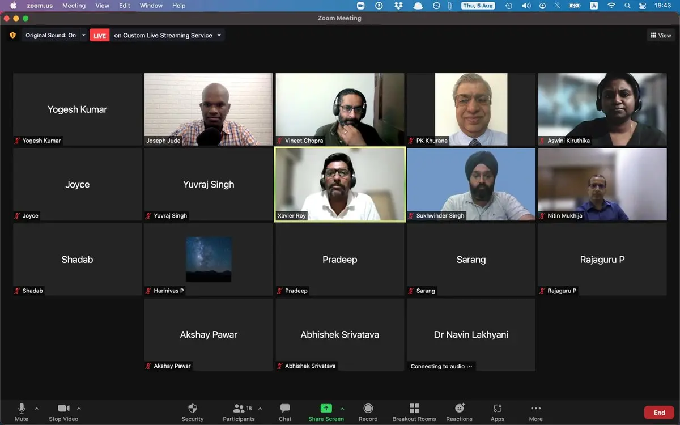The image size is (680, 425).
Task: Open the Chat panel
Action: click(285, 409)
